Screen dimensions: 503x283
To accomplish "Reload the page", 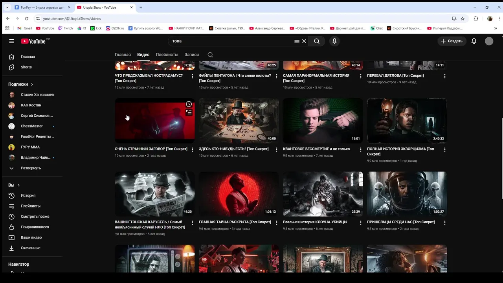I will point(27,18).
